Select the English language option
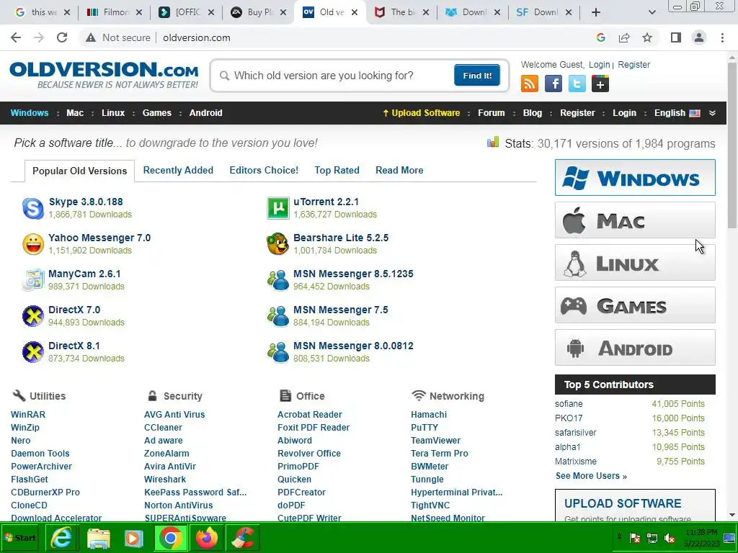 (x=677, y=113)
